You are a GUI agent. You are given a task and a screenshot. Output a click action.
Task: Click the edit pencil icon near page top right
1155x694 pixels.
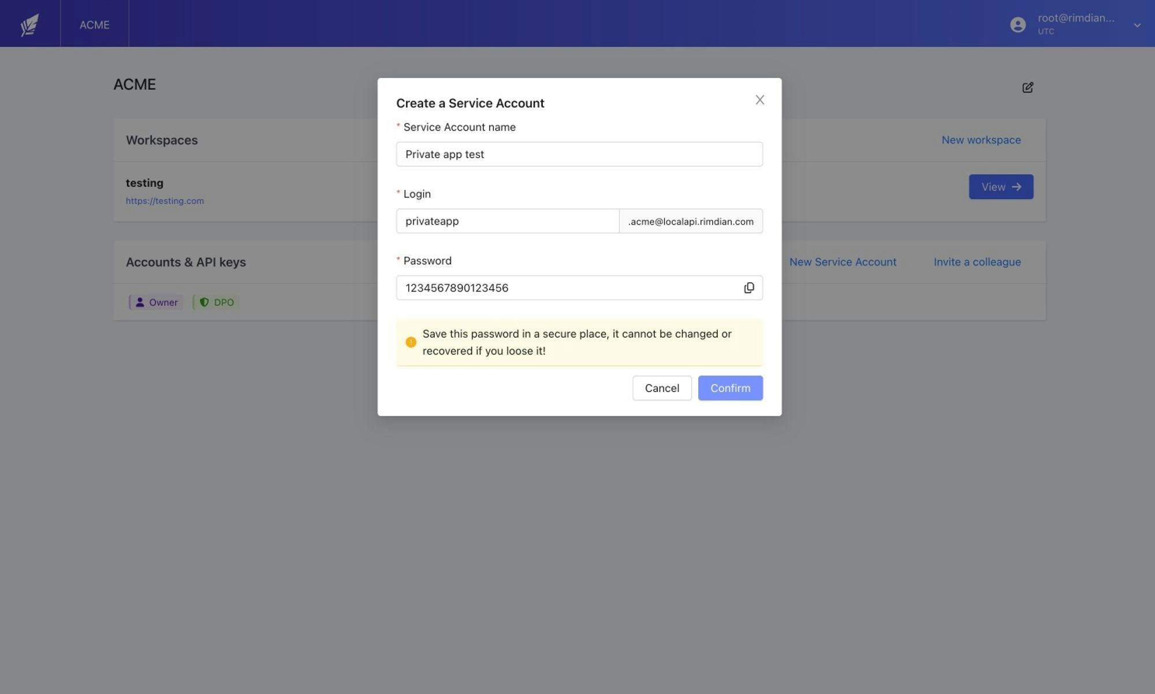pyautogui.click(x=1028, y=87)
